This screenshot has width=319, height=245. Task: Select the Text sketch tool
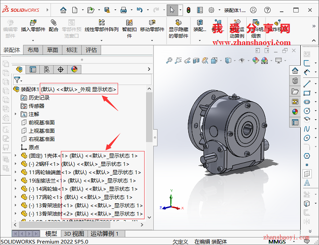tap(307, 183)
